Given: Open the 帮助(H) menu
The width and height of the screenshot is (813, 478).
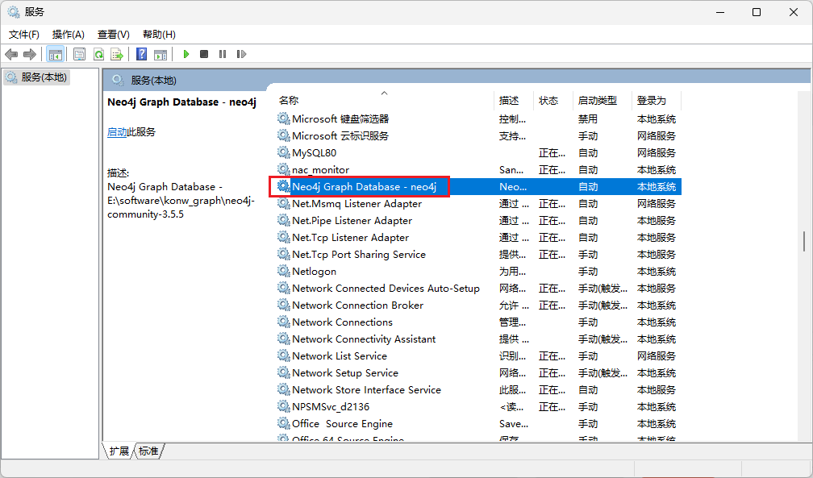Looking at the screenshot, I should click(x=159, y=34).
